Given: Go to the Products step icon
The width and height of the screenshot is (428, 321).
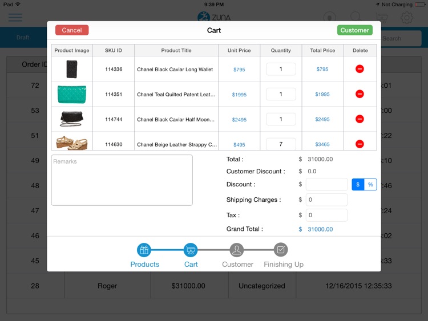Looking at the screenshot, I should point(144,250).
